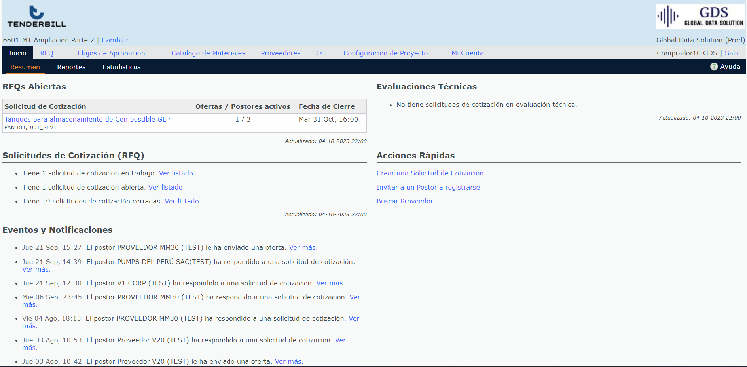This screenshot has height=367, width=747.
Task: Open Buscar Proveedor link
Action: [405, 201]
